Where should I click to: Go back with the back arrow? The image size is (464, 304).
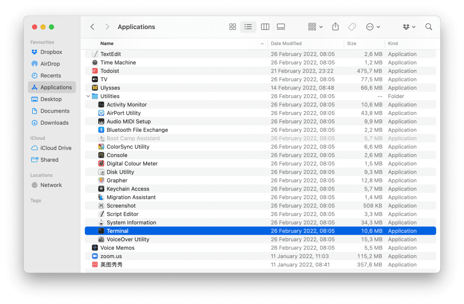point(92,27)
